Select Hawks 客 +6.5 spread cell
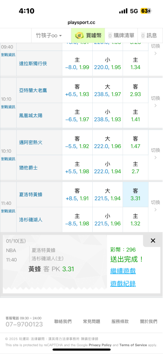Image resolution: width=163 pixels, height=354 pixels. click(77, 91)
